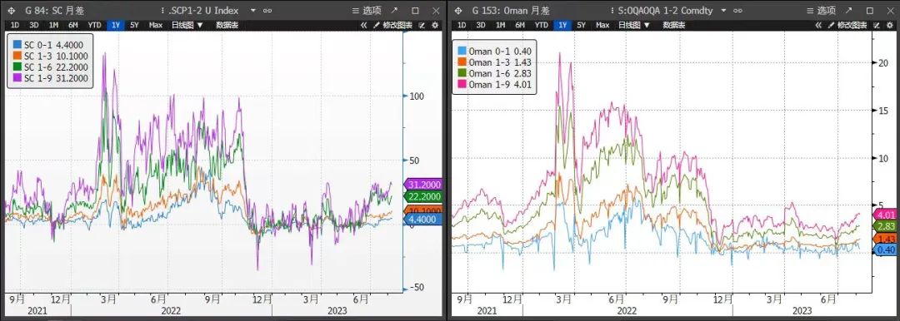
Task: Click the purple SC 1-9 legend swatch
Action: [17, 78]
